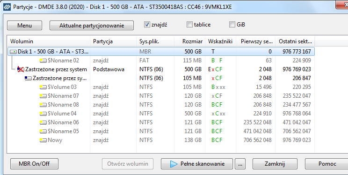Screen dimensions: 348x175
Task: Click xCxx indicators of $Volume 04
Action: tap(218, 114)
